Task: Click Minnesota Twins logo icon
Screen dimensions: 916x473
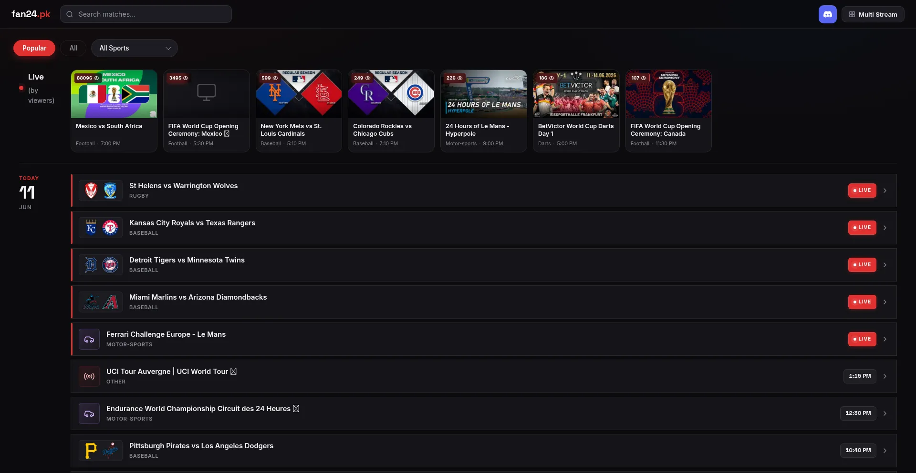Action: click(110, 265)
